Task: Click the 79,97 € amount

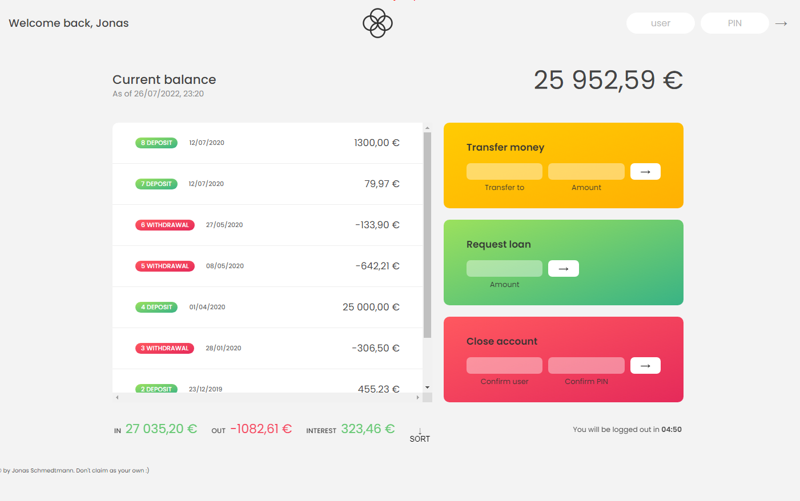Action: (382, 184)
